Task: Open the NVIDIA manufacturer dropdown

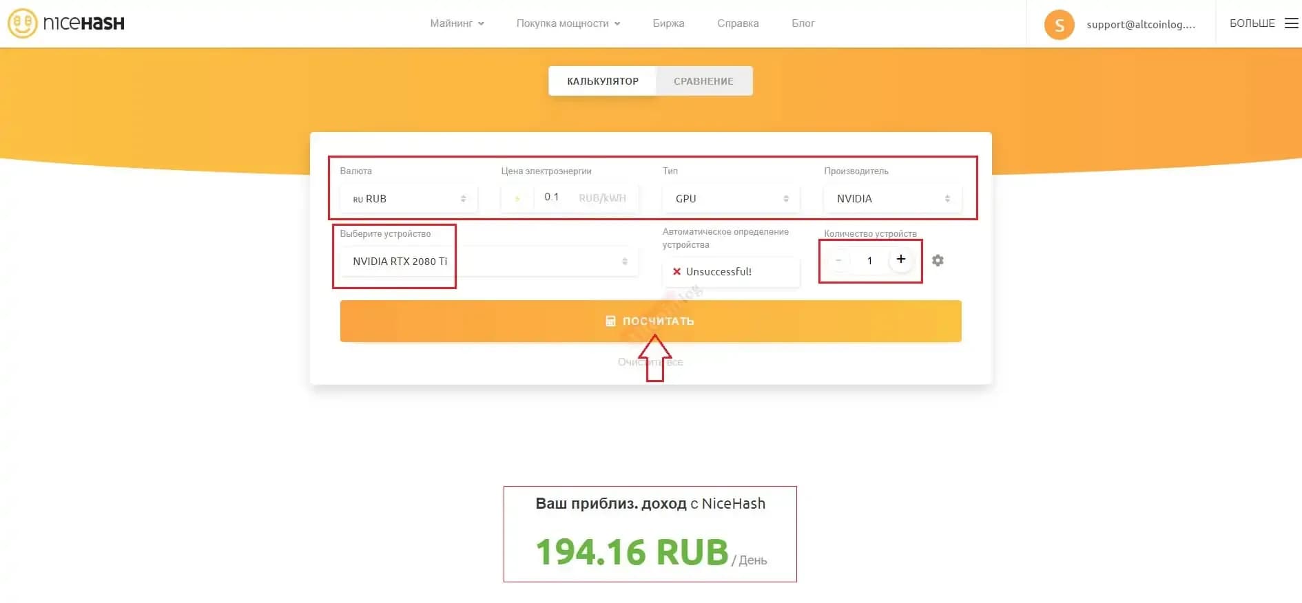Action: pyautogui.click(x=893, y=198)
